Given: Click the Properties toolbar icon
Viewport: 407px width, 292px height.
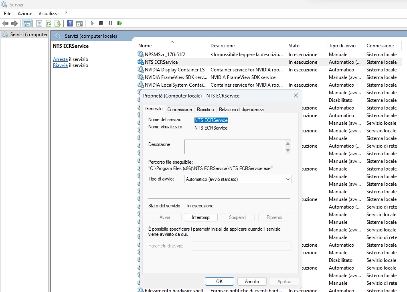Looking at the screenshot, I should (x=39, y=23).
